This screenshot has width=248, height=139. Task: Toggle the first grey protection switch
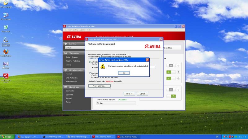pyautogui.click(x=171, y=65)
